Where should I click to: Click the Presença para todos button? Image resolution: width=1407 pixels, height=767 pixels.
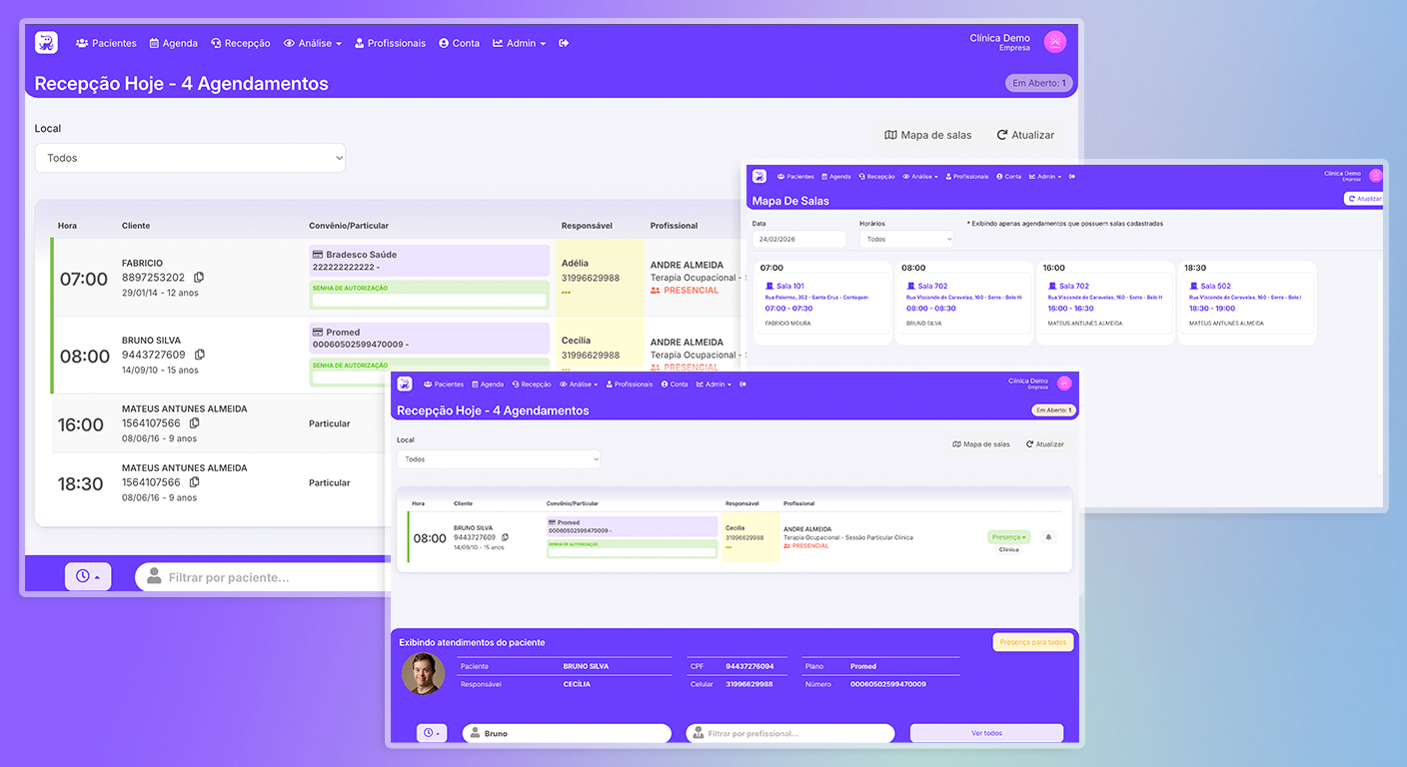(1032, 642)
